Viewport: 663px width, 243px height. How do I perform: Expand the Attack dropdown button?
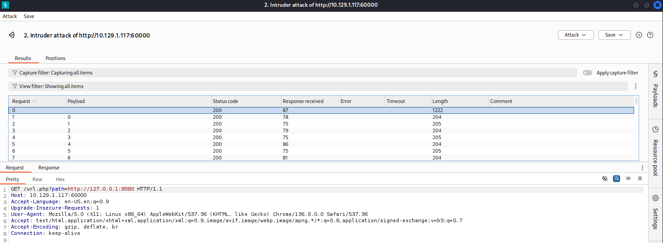tap(576, 35)
